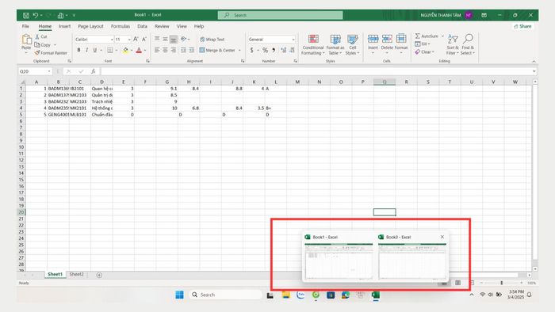This screenshot has height=312, width=555.
Task: Add a new sheet with plus button
Action: pos(99,275)
